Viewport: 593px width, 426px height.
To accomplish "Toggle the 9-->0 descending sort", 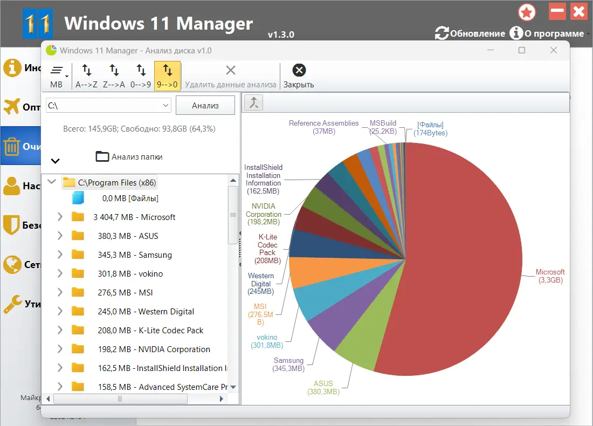I will (x=168, y=75).
